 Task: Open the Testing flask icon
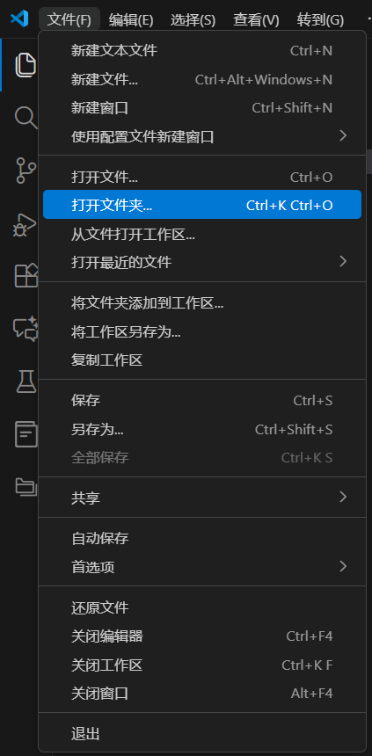[x=26, y=382]
